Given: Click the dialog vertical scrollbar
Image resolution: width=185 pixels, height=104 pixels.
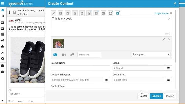Looking at the screenshot, I should 175,36.
